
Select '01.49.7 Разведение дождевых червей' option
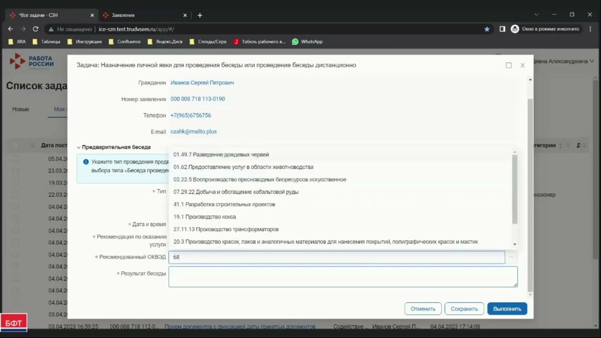click(340, 154)
